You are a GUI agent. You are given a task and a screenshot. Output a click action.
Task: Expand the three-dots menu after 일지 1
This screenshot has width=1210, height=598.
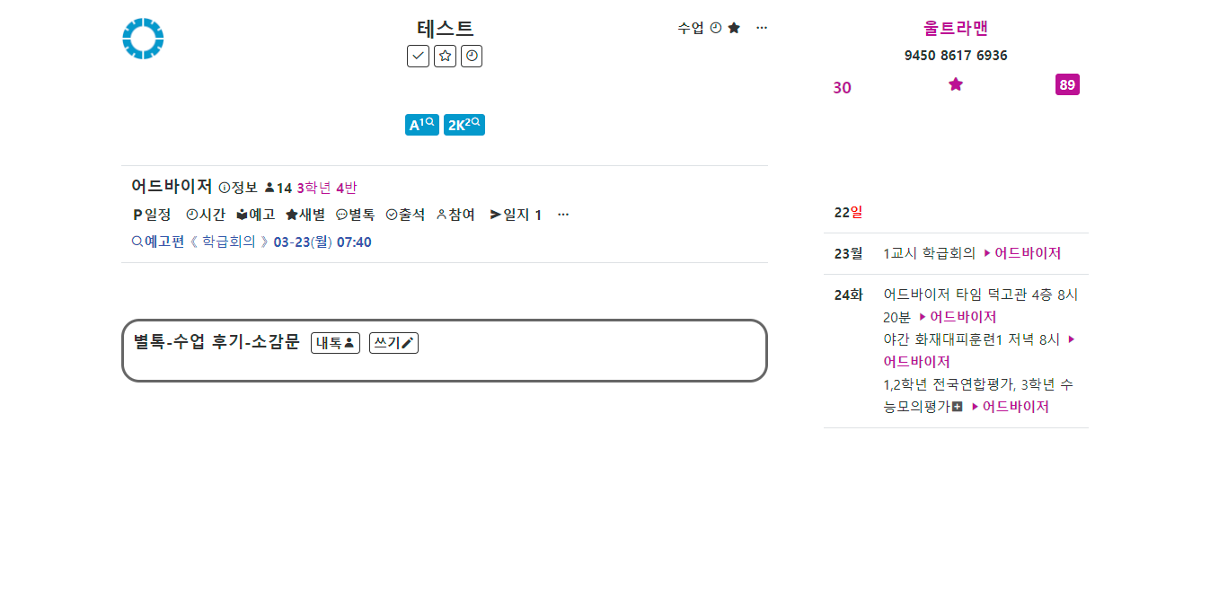[x=563, y=215]
